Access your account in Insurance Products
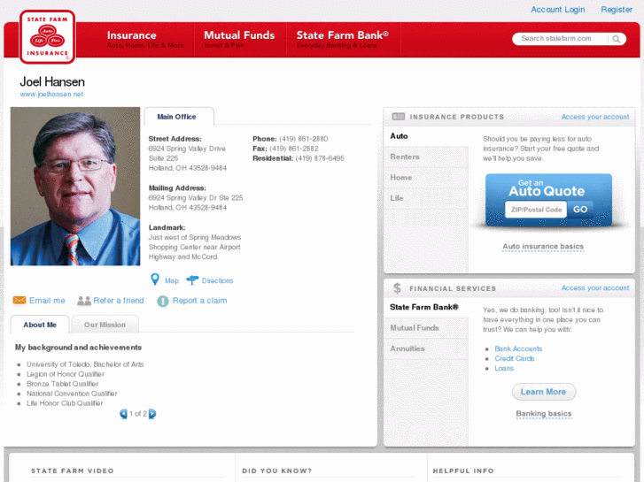Viewport: 644px width, 482px height. [595, 117]
